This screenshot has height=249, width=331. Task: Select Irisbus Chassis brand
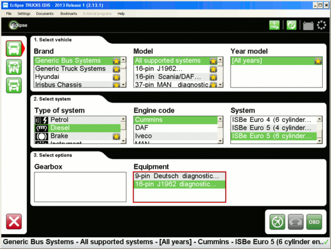point(77,84)
